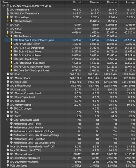Collapse the GPU [#0] NVIDIA GeForce RTX 2070 node

(x=3, y=6)
